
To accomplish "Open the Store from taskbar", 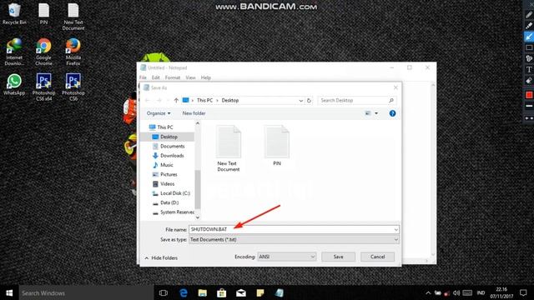I will pyautogui.click(x=222, y=292).
